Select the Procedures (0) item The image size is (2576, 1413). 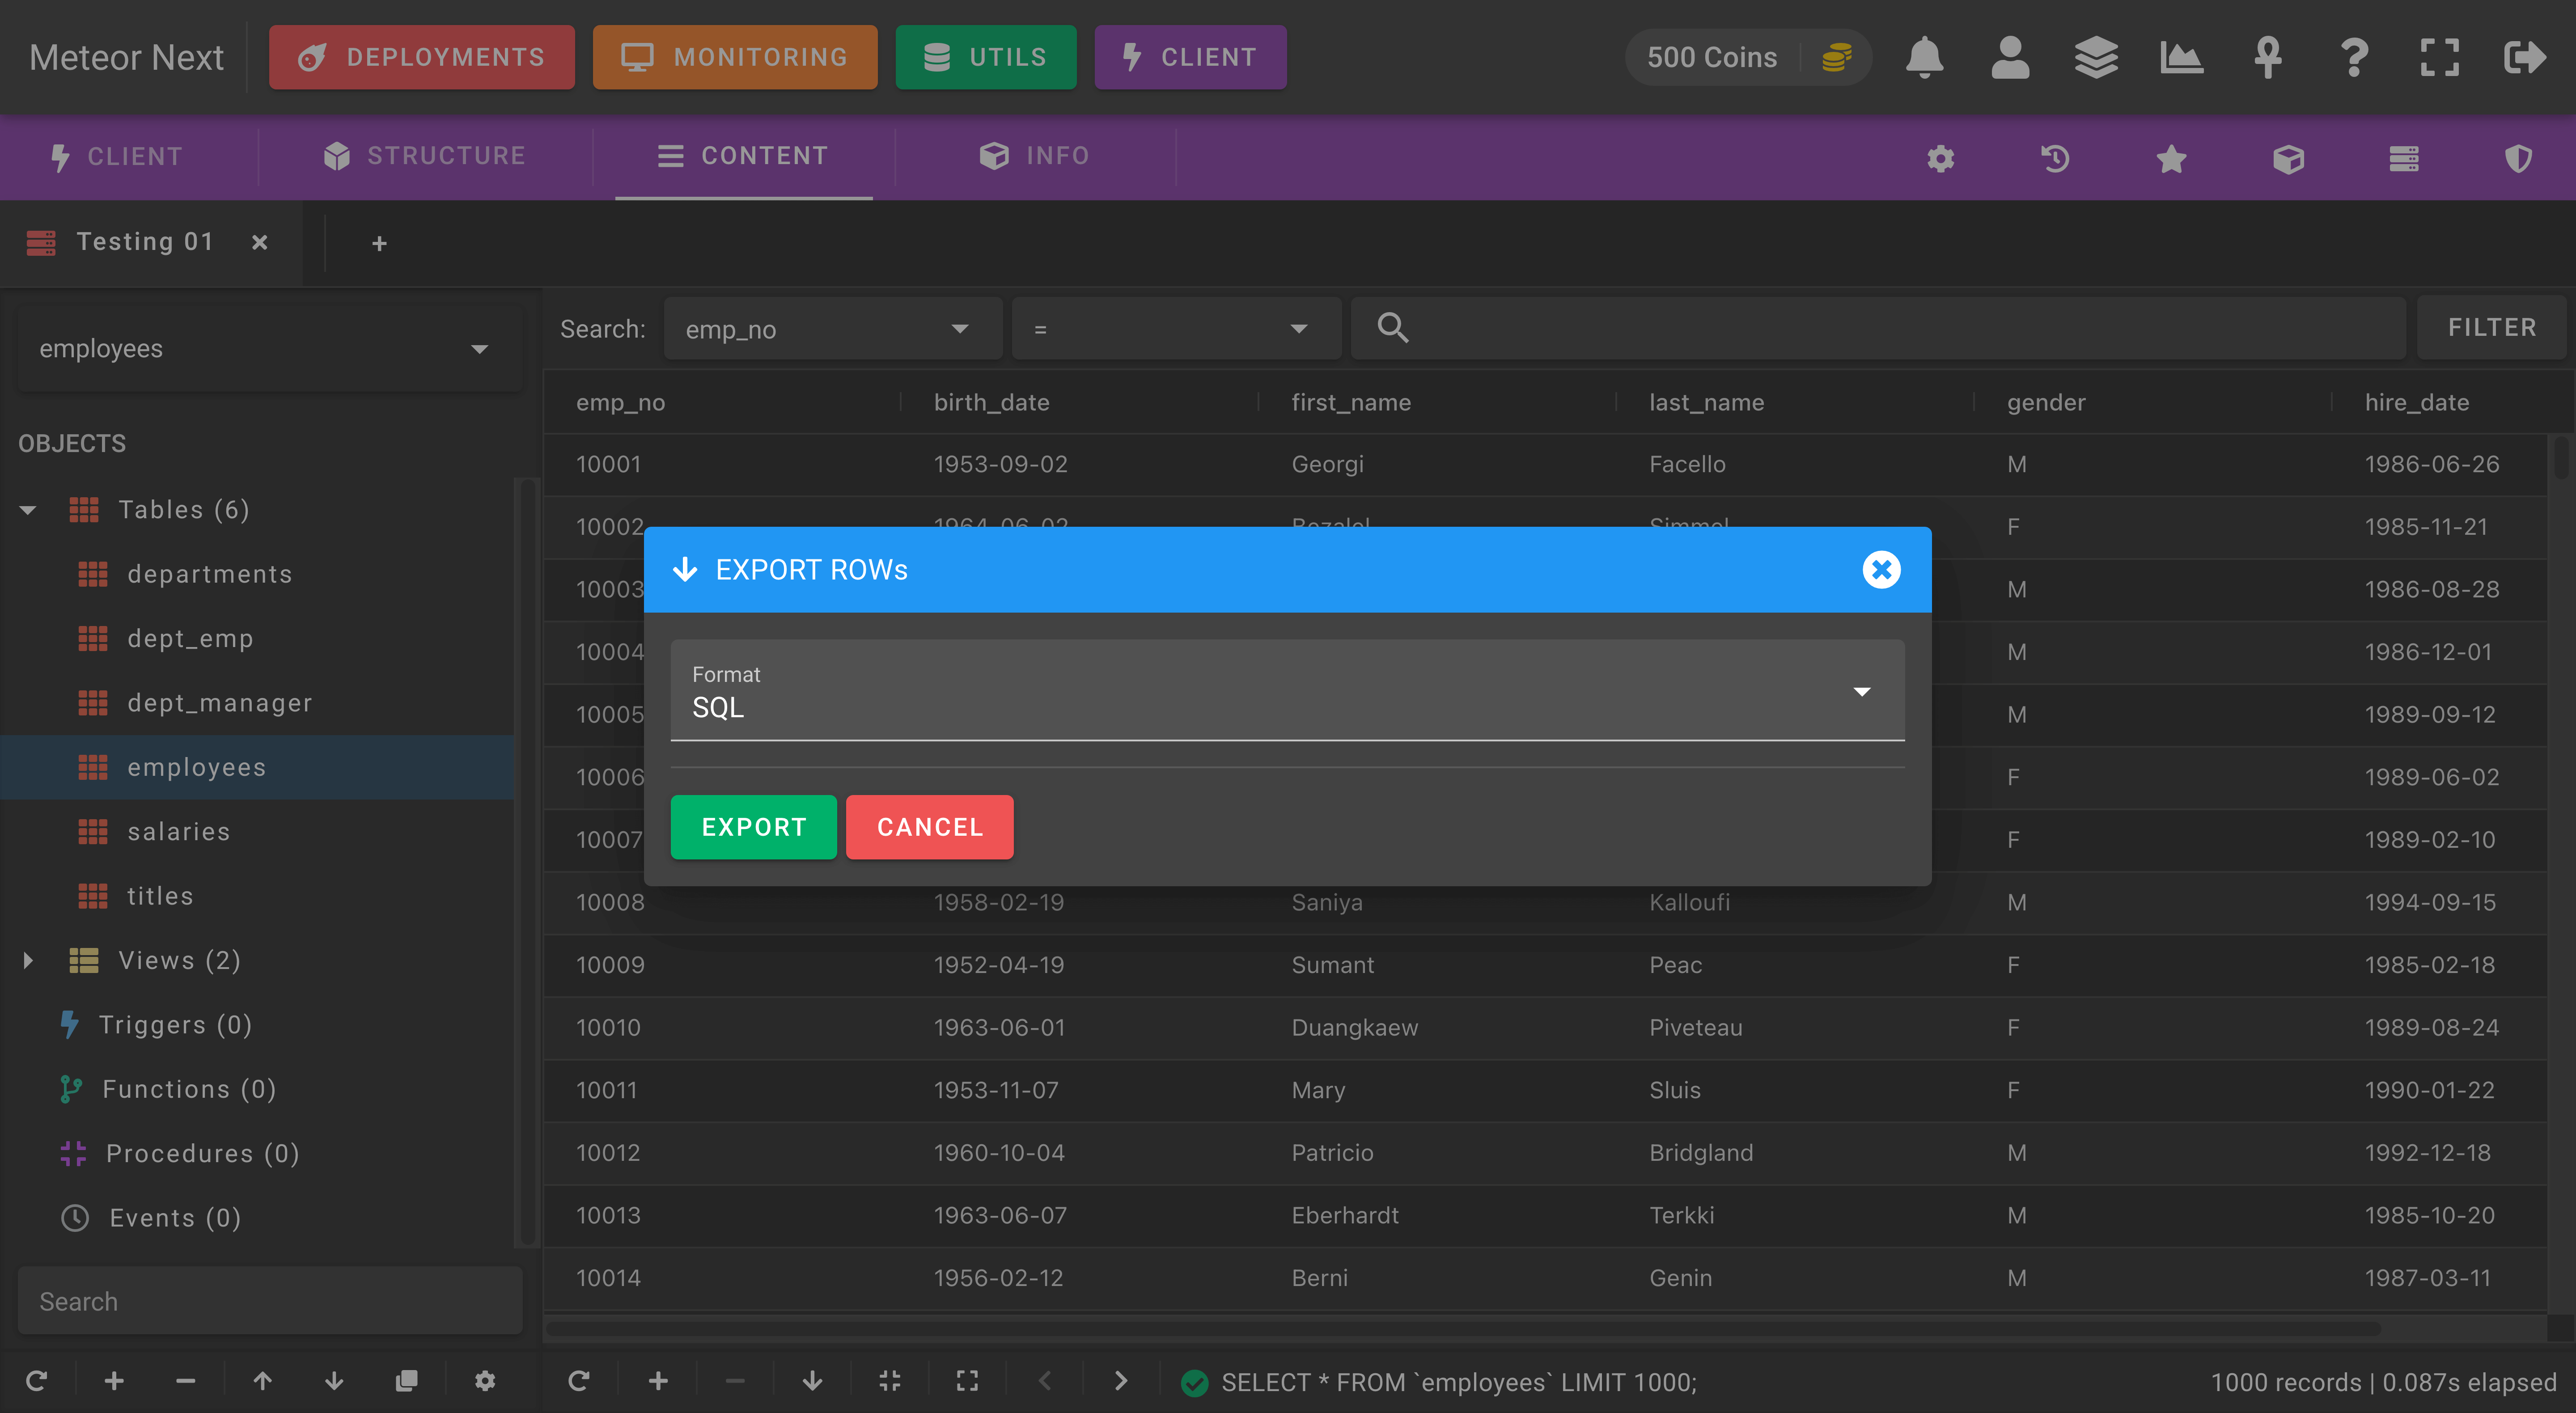pos(202,1153)
